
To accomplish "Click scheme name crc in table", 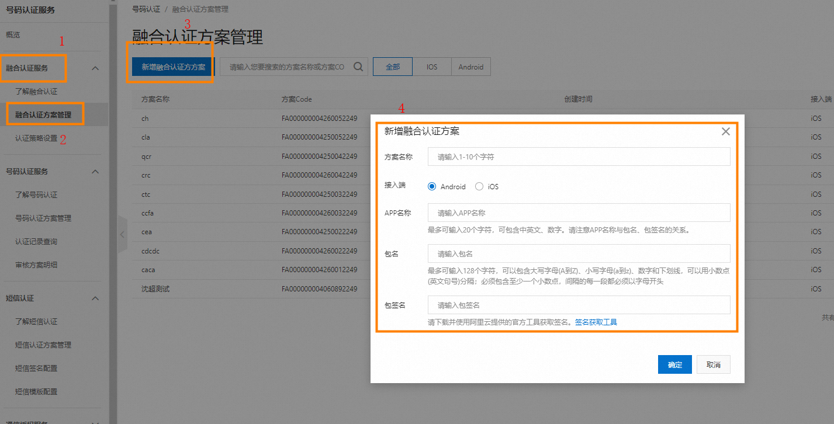I will [x=146, y=175].
